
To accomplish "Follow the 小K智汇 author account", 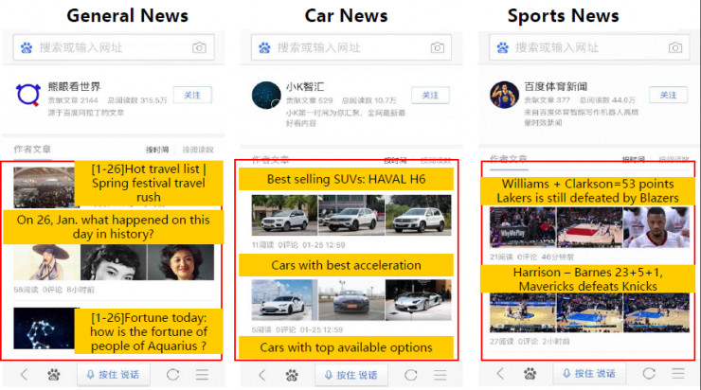I will (430, 96).
